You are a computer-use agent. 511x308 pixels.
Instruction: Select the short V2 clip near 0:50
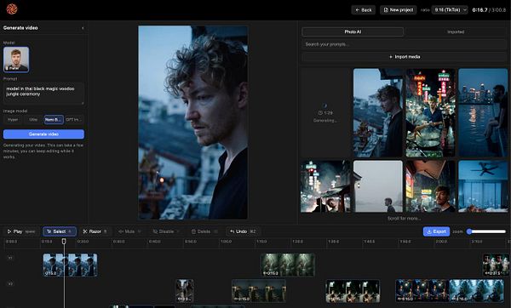[x=185, y=291]
